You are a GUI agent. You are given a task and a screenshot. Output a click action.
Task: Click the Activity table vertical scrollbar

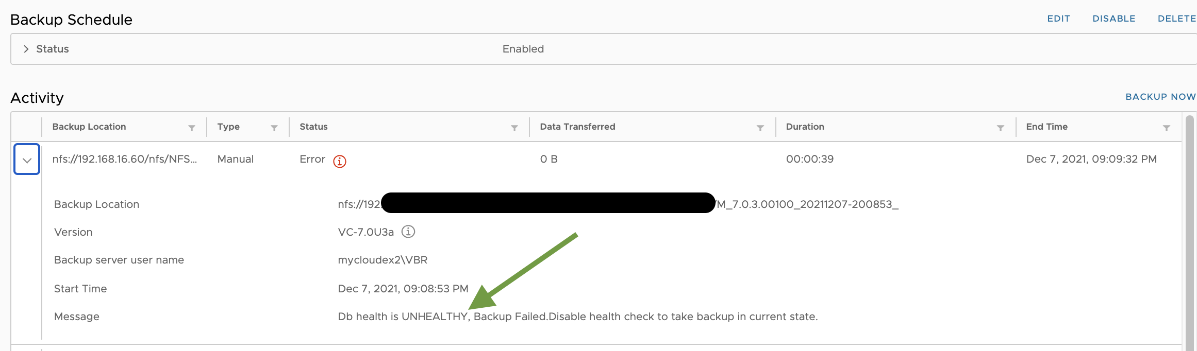(1189, 232)
